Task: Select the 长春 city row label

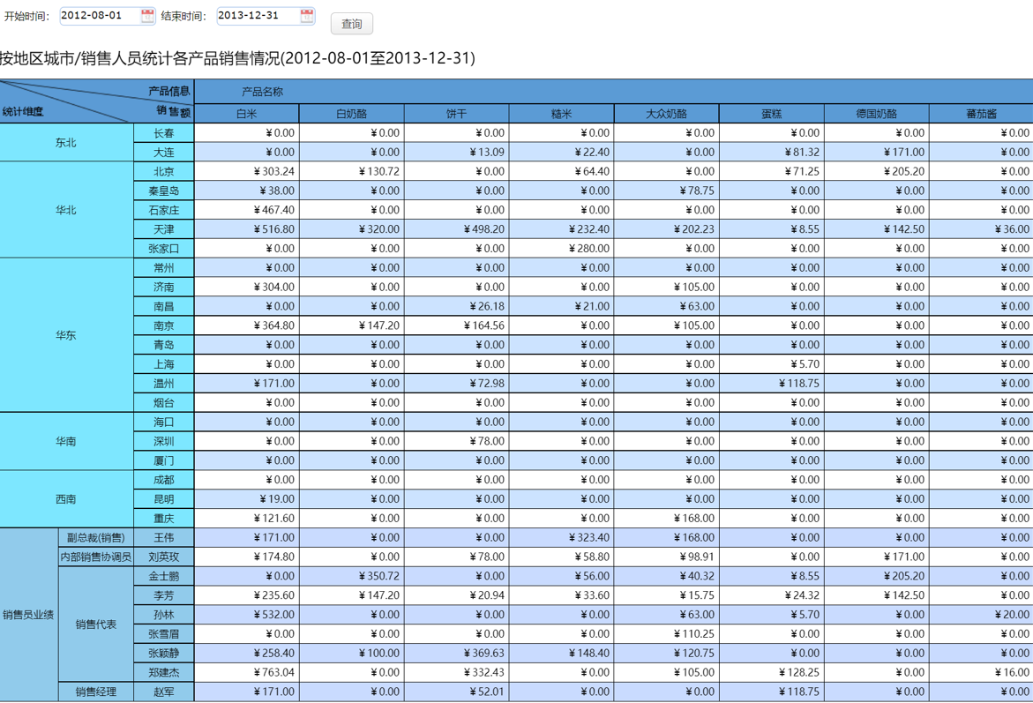Action: [x=164, y=133]
